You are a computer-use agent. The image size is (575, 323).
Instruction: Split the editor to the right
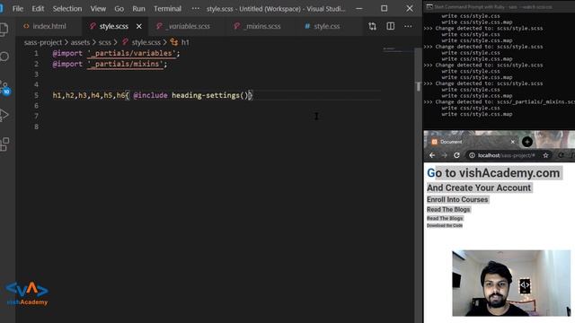pos(391,26)
